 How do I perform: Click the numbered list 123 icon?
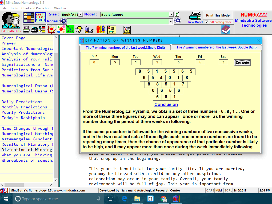[x=127, y=30]
